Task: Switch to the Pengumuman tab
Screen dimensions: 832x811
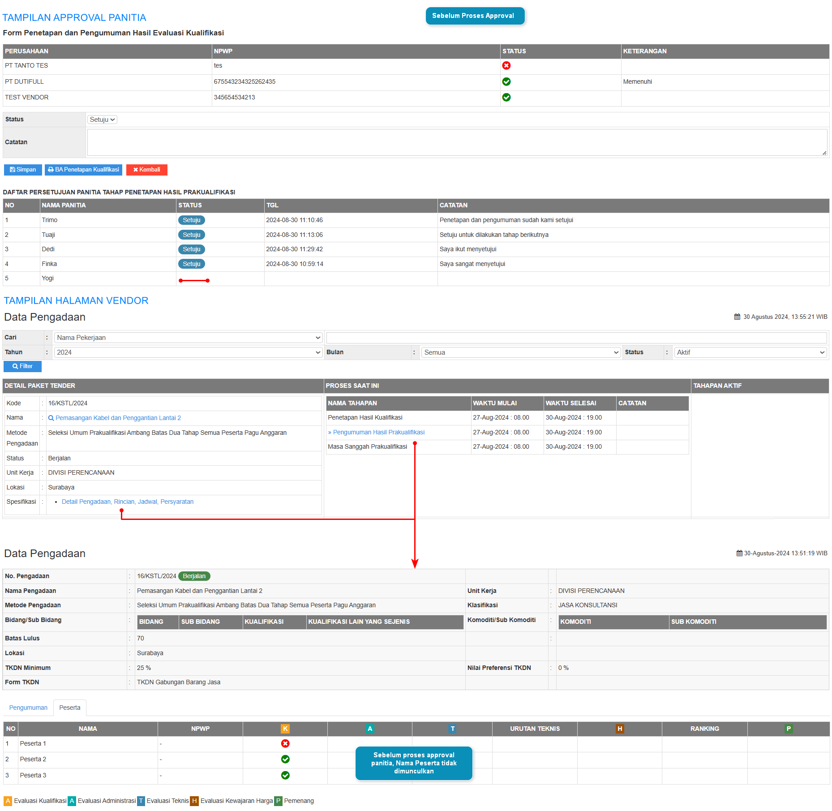Action: (x=28, y=708)
